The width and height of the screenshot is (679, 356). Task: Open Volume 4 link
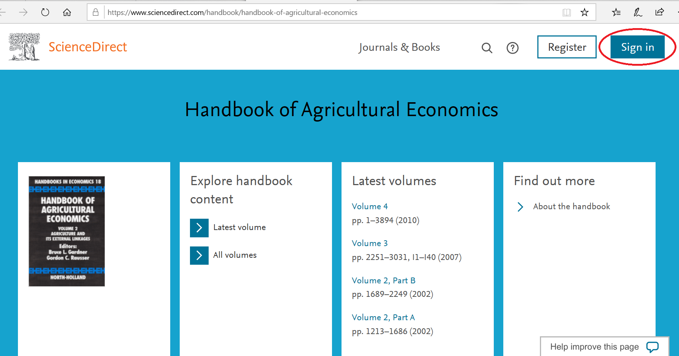click(370, 206)
